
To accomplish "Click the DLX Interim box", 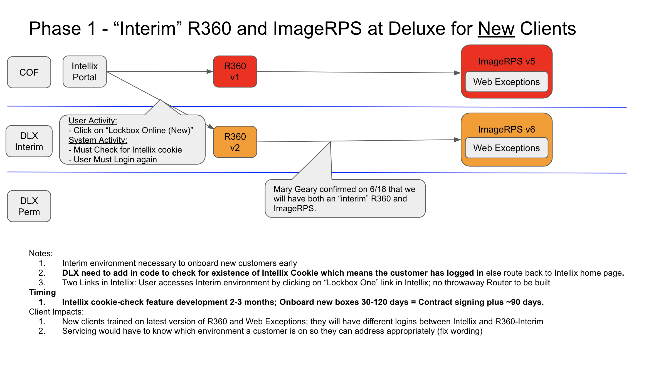I will [29, 141].
